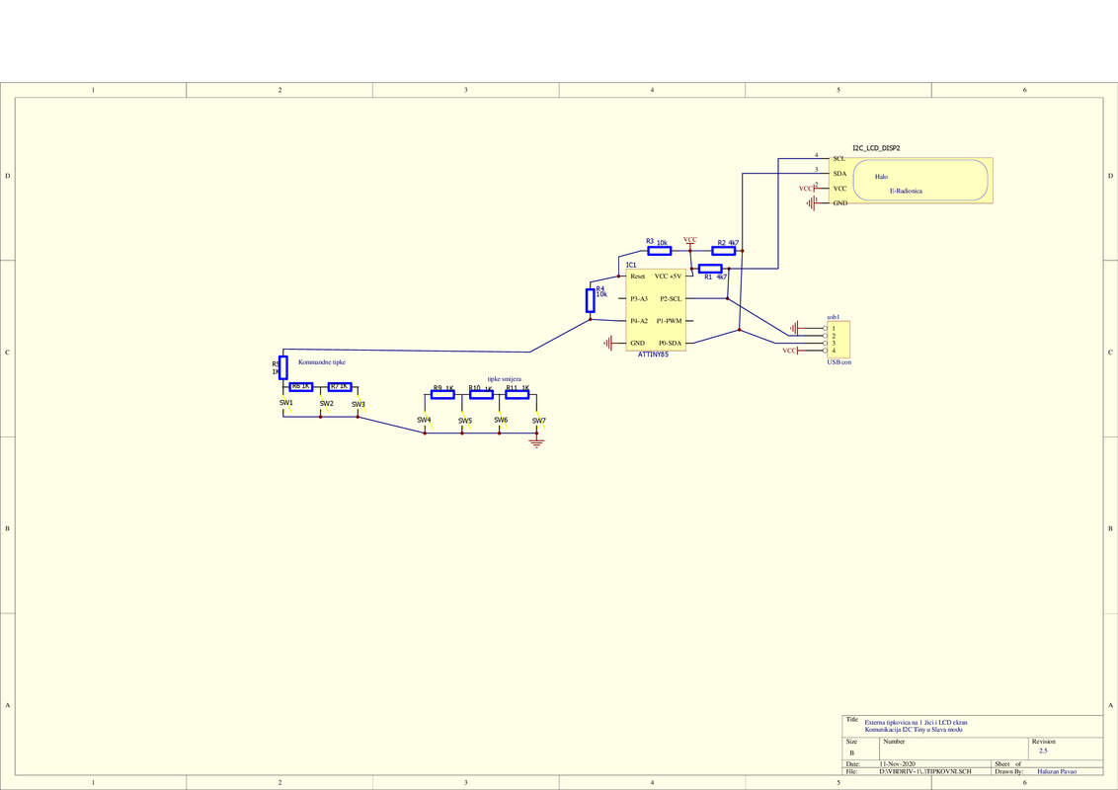Click the Komunikacija I2C Tiny subtitle line
This screenshot has width=1118, height=790.
point(914,730)
